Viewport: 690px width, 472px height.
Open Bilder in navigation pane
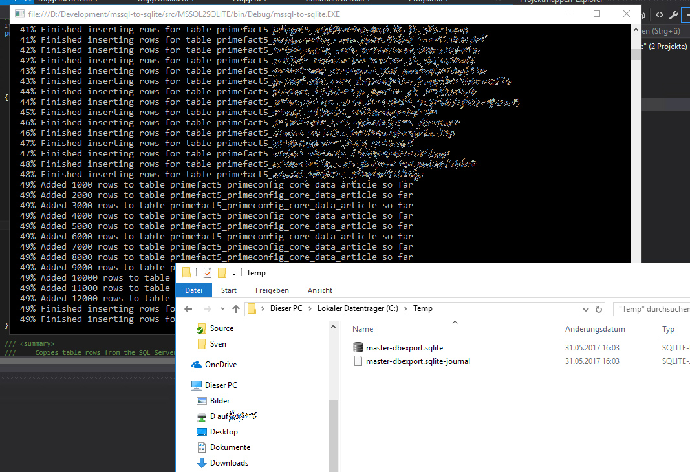pyautogui.click(x=220, y=401)
